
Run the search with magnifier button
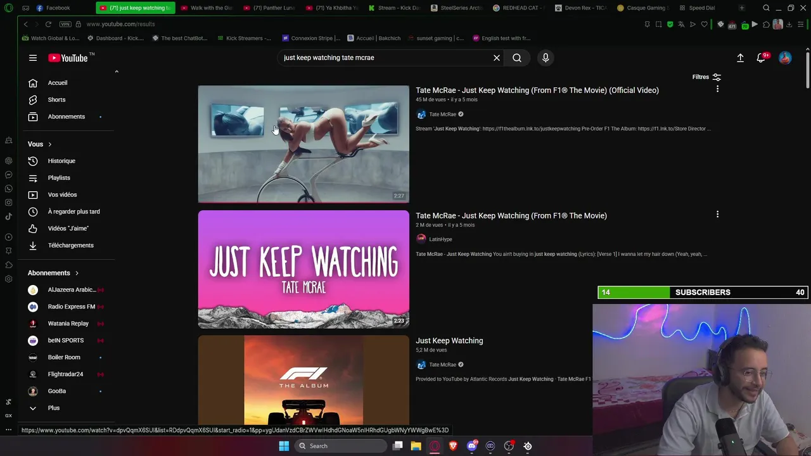517,58
